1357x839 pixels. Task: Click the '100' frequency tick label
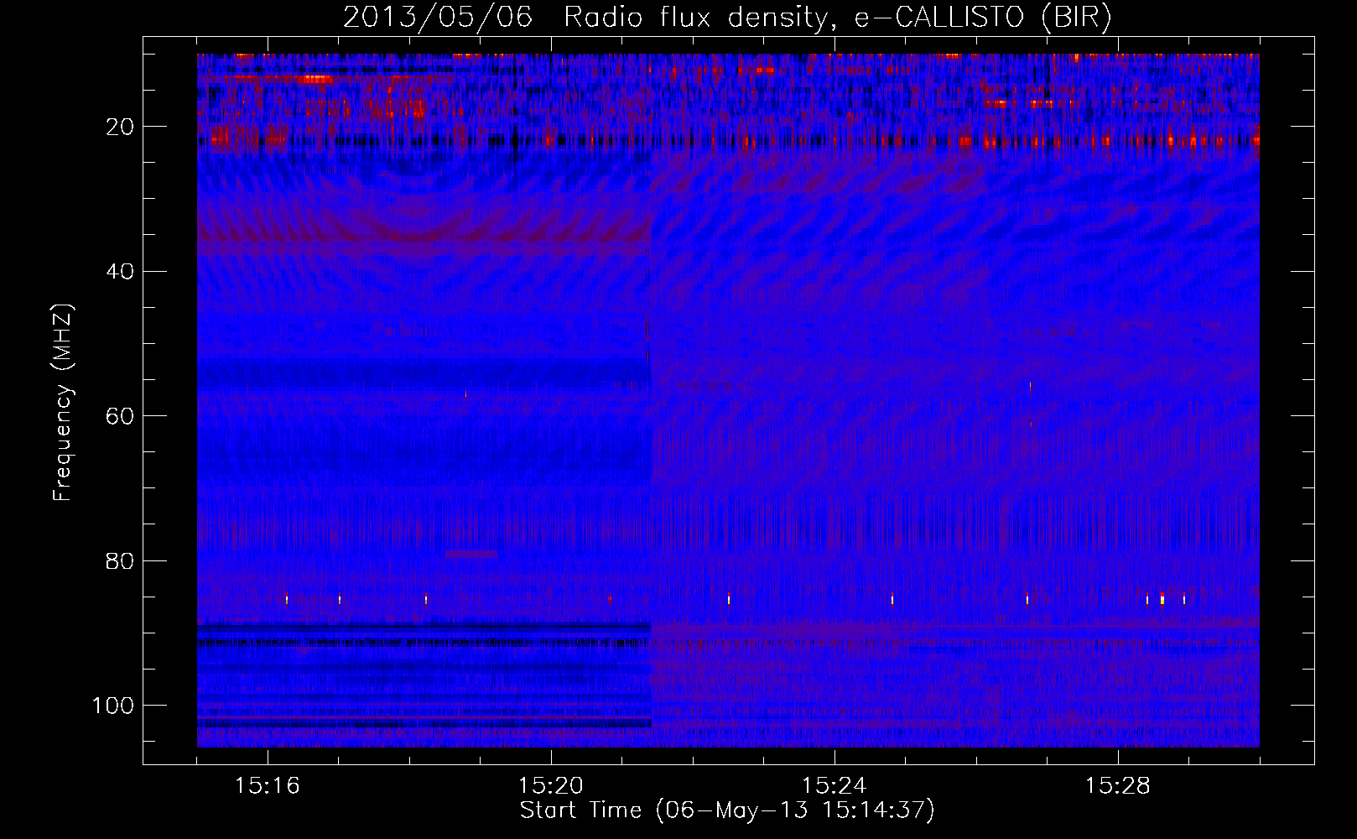(x=113, y=705)
